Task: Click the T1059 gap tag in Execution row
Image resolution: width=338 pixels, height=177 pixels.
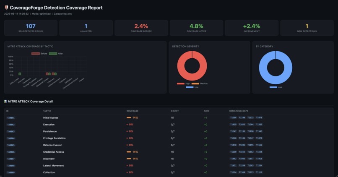Action: (233, 125)
